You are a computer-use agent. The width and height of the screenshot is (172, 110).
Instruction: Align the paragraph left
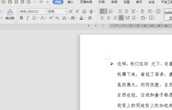tap(102, 18)
